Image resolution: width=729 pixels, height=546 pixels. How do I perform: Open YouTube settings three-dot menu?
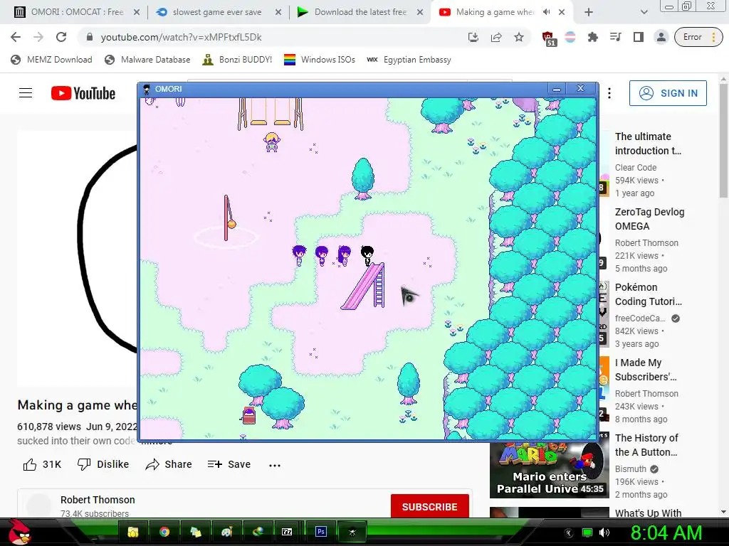point(609,93)
